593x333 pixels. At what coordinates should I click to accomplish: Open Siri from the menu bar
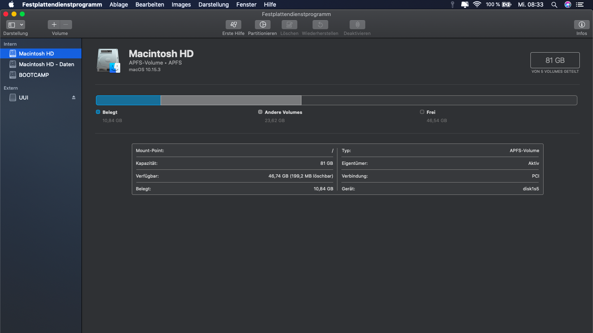[568, 5]
